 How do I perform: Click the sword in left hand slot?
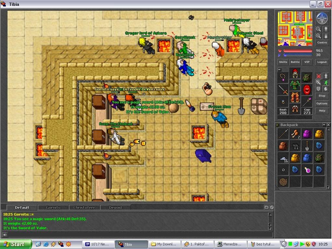(x=283, y=90)
